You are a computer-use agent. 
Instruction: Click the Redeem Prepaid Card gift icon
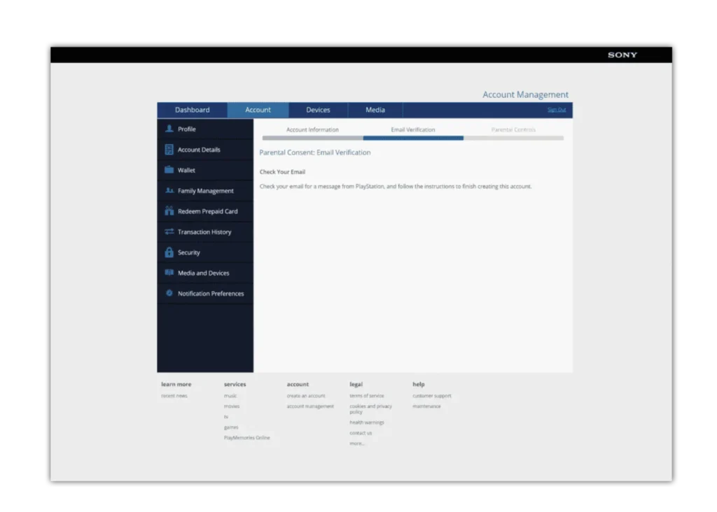click(169, 211)
